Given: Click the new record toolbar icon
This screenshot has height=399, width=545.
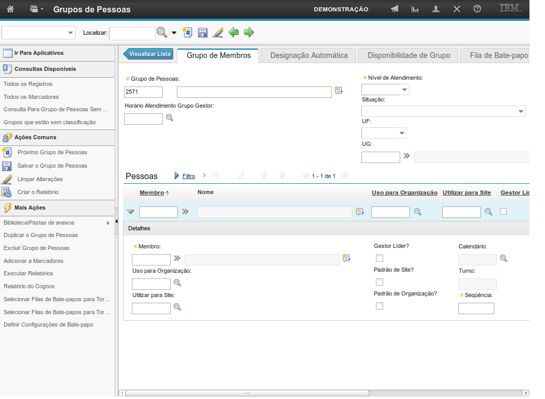Looking at the screenshot, I should [188, 33].
